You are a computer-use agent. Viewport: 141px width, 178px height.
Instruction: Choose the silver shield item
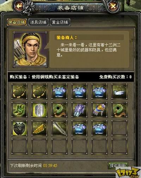click(39, 110)
